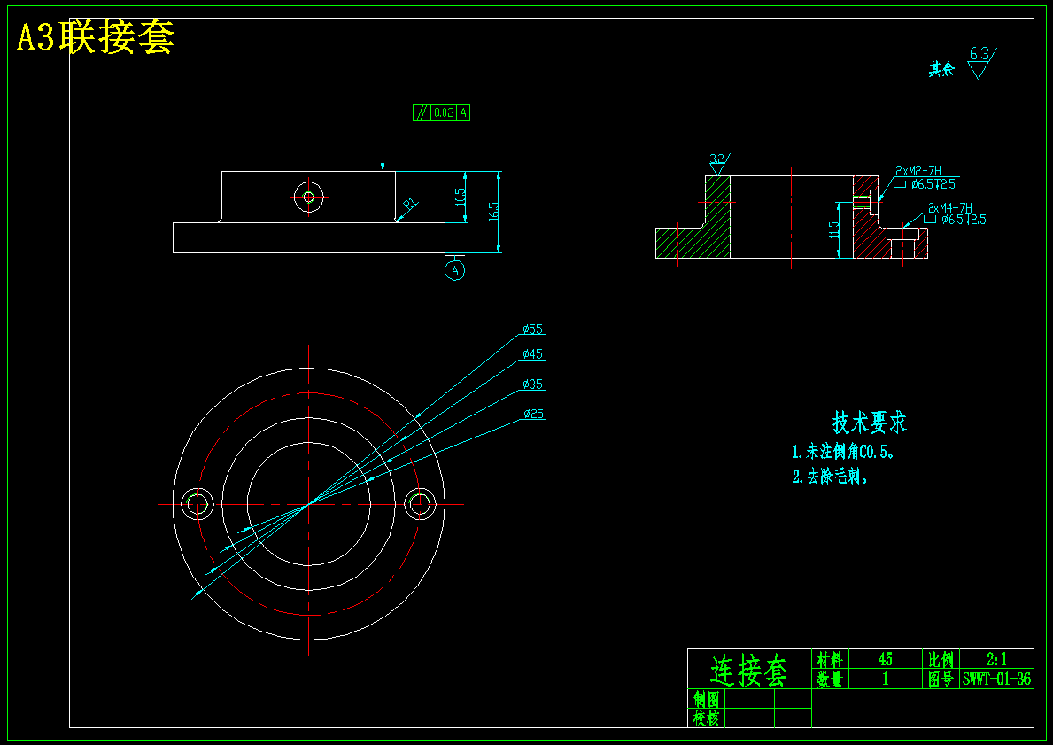Screen dimensions: 1053x745
Task: Select the ⌀55 diameter label
Action: tap(532, 330)
